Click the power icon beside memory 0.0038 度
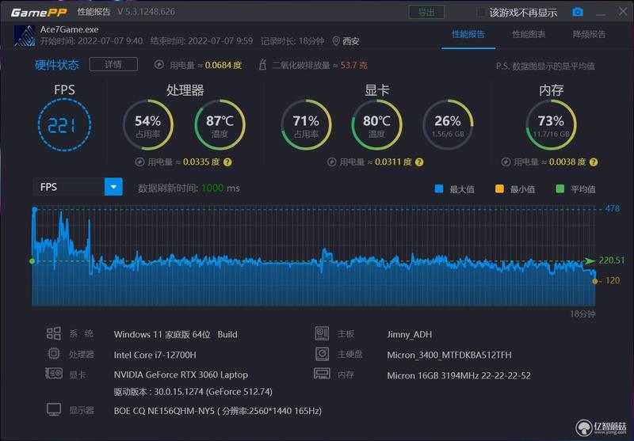 point(506,162)
